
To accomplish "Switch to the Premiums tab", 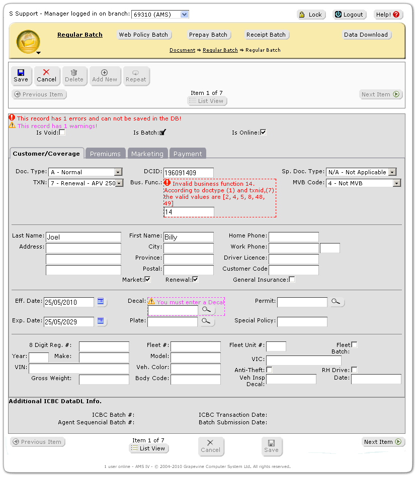I will pos(105,154).
